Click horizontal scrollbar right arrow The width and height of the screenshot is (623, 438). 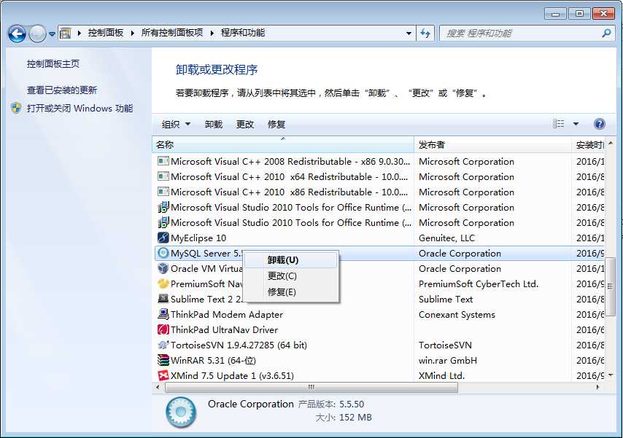598,387
